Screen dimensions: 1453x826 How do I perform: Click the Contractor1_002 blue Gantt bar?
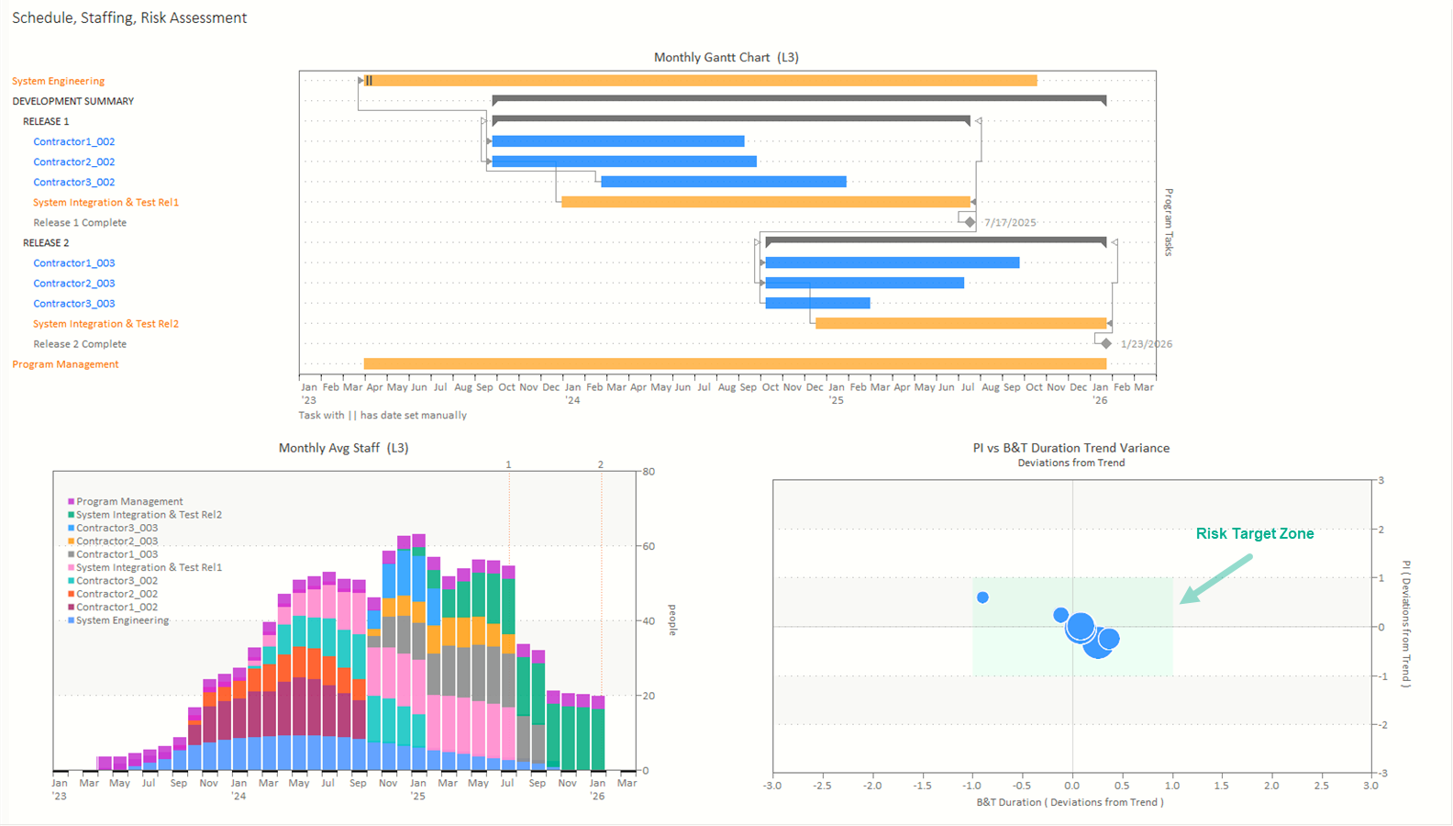coord(618,141)
